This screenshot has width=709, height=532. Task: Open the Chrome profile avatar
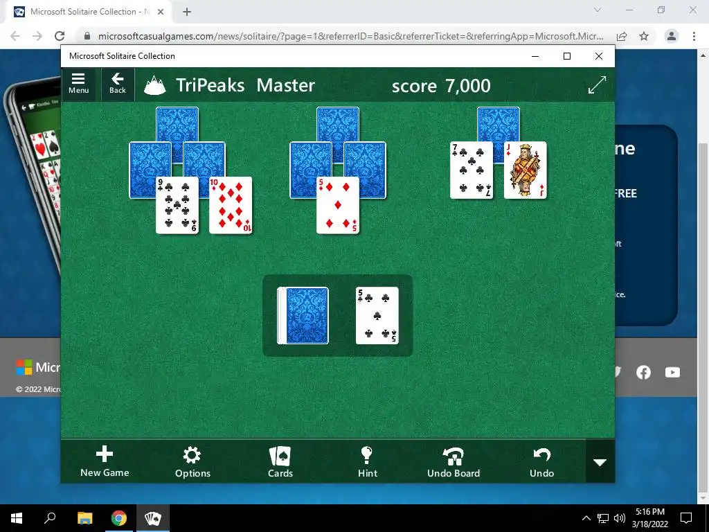(x=672, y=36)
